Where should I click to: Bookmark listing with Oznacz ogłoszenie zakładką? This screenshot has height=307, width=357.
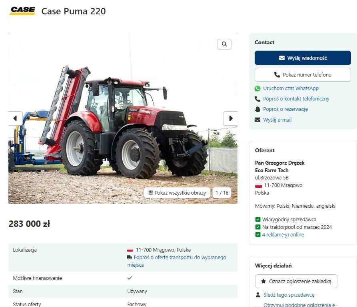[x=296, y=281]
